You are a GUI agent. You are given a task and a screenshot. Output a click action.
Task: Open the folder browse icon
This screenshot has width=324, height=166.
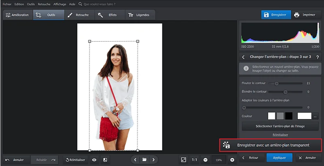point(145,160)
